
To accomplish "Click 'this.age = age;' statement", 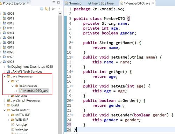I will [x=110, y=91].
